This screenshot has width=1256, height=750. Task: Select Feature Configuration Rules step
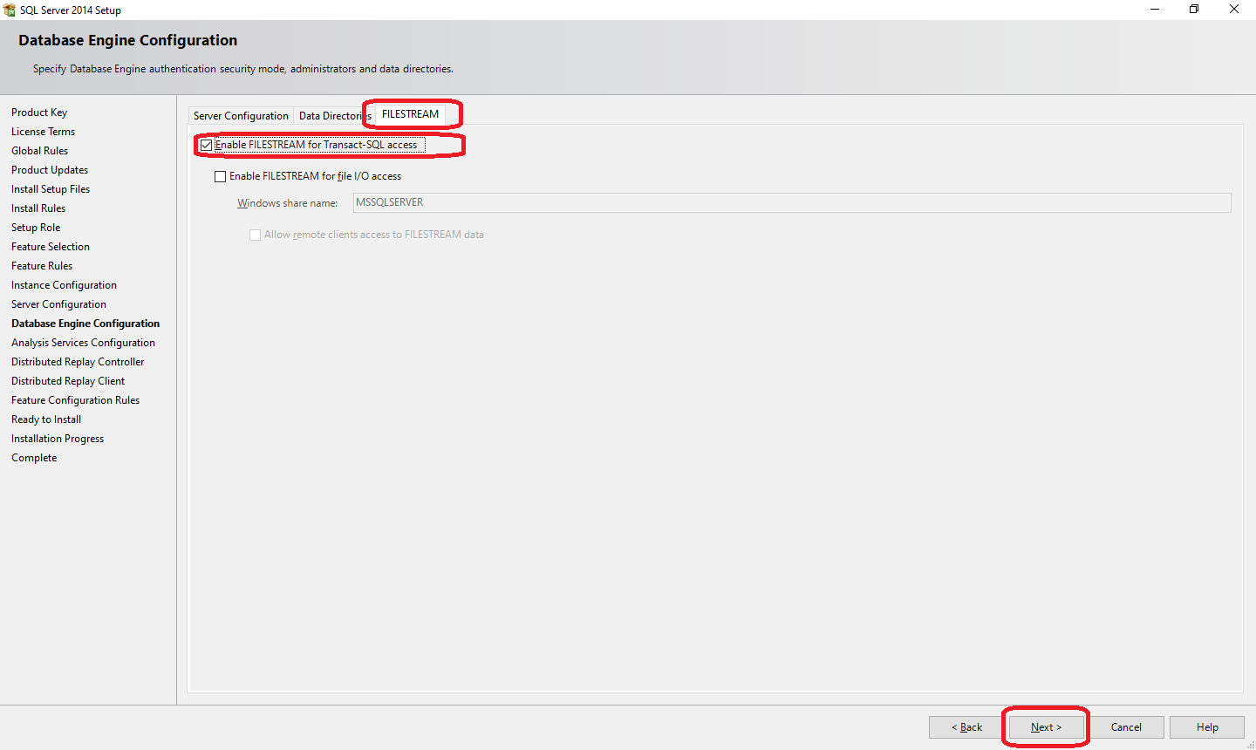tap(75, 400)
